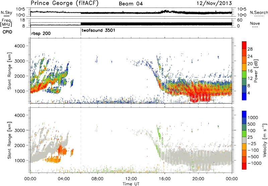The image size is (268, 186).
Task: Click the '18' label on the frequency axis
Action: 22,20
